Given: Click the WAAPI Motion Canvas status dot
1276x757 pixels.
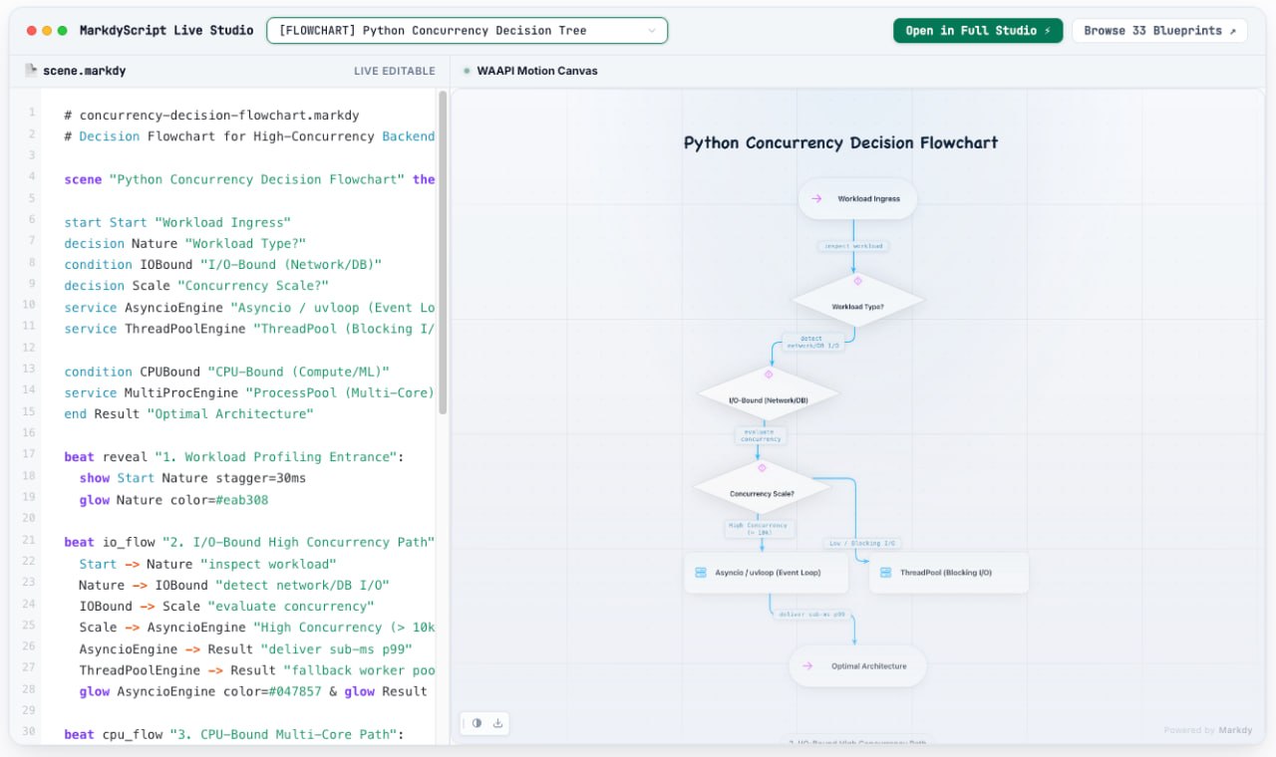Looking at the screenshot, I should 467,71.
